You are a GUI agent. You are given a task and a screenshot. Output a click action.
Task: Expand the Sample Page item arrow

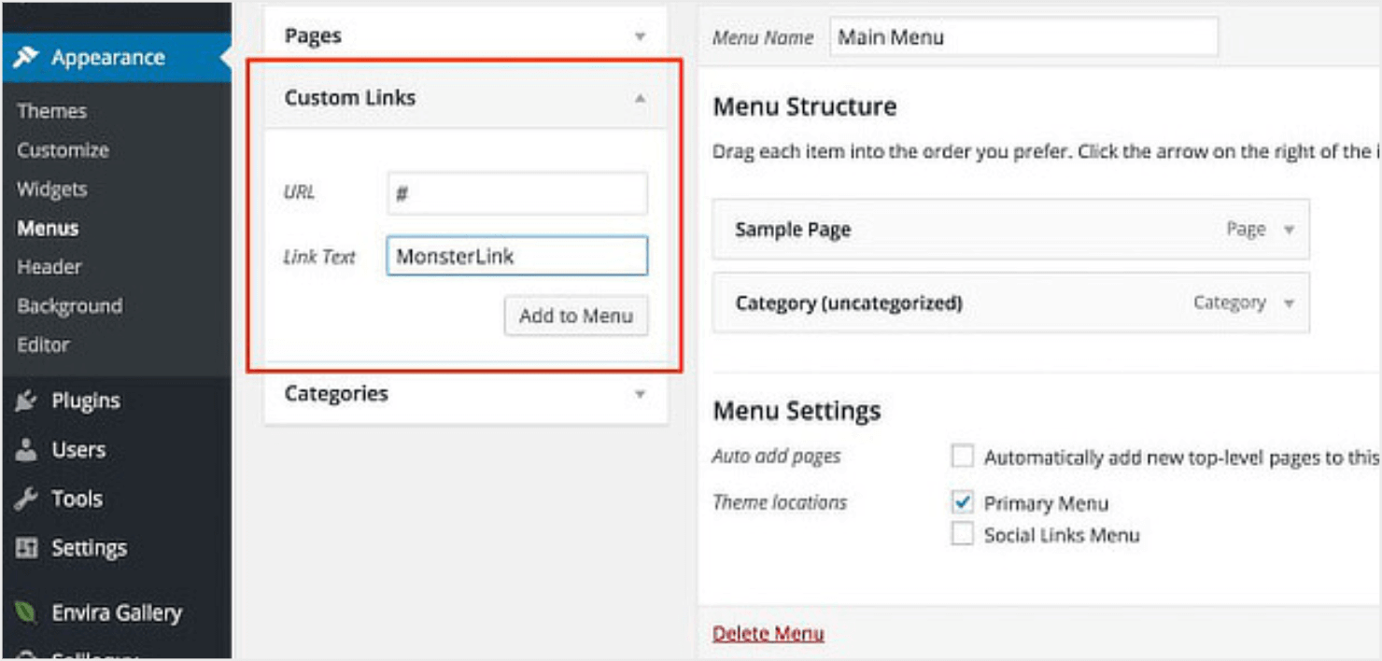(1289, 230)
